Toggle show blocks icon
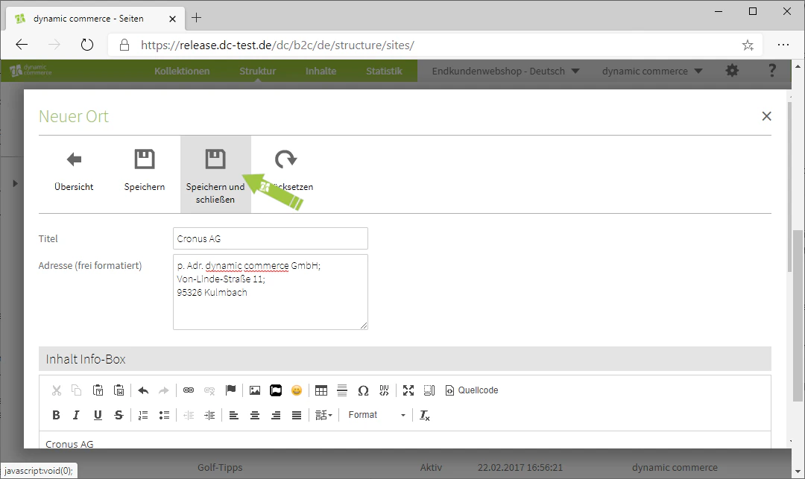Image resolution: width=805 pixels, height=479 pixels. click(429, 390)
